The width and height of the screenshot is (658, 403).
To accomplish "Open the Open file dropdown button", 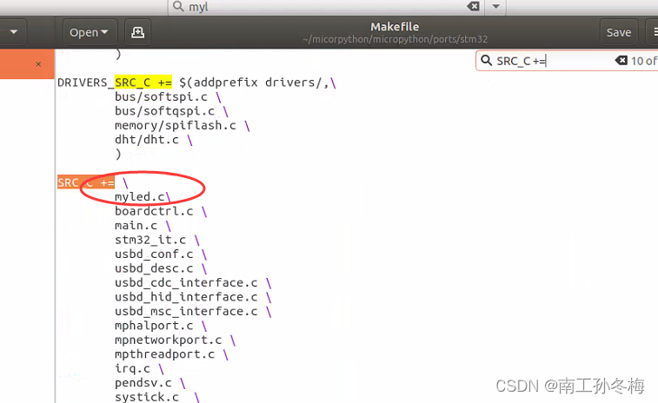I will point(89,32).
